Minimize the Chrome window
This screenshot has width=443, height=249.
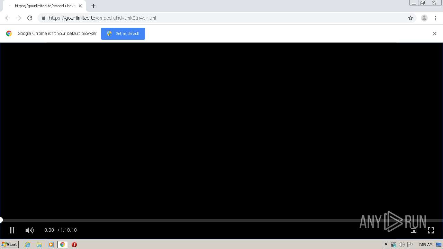tap(414, 3)
